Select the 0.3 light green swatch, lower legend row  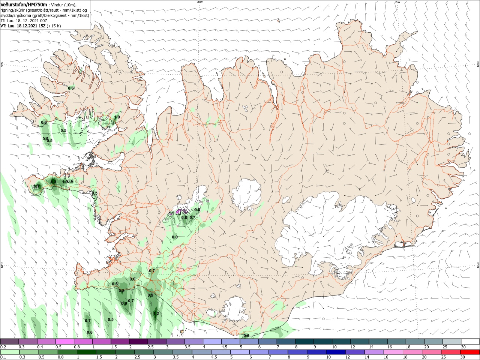[29, 352]
